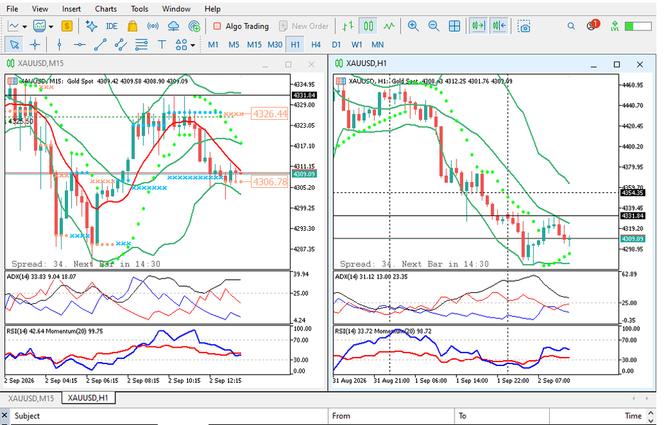Select the H1 timeframe button
The height and width of the screenshot is (425, 664).
295,45
